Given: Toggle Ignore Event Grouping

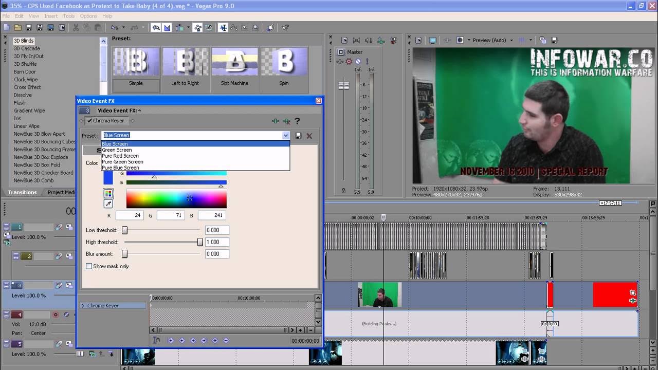Looking at the screenshot, I should click(209, 28).
